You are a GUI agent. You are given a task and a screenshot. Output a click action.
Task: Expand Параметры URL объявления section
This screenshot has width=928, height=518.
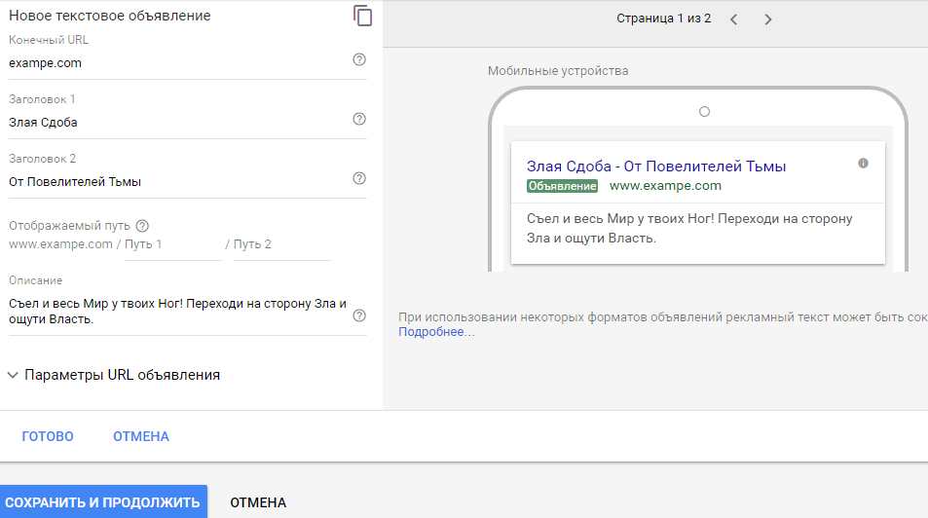click(x=113, y=375)
